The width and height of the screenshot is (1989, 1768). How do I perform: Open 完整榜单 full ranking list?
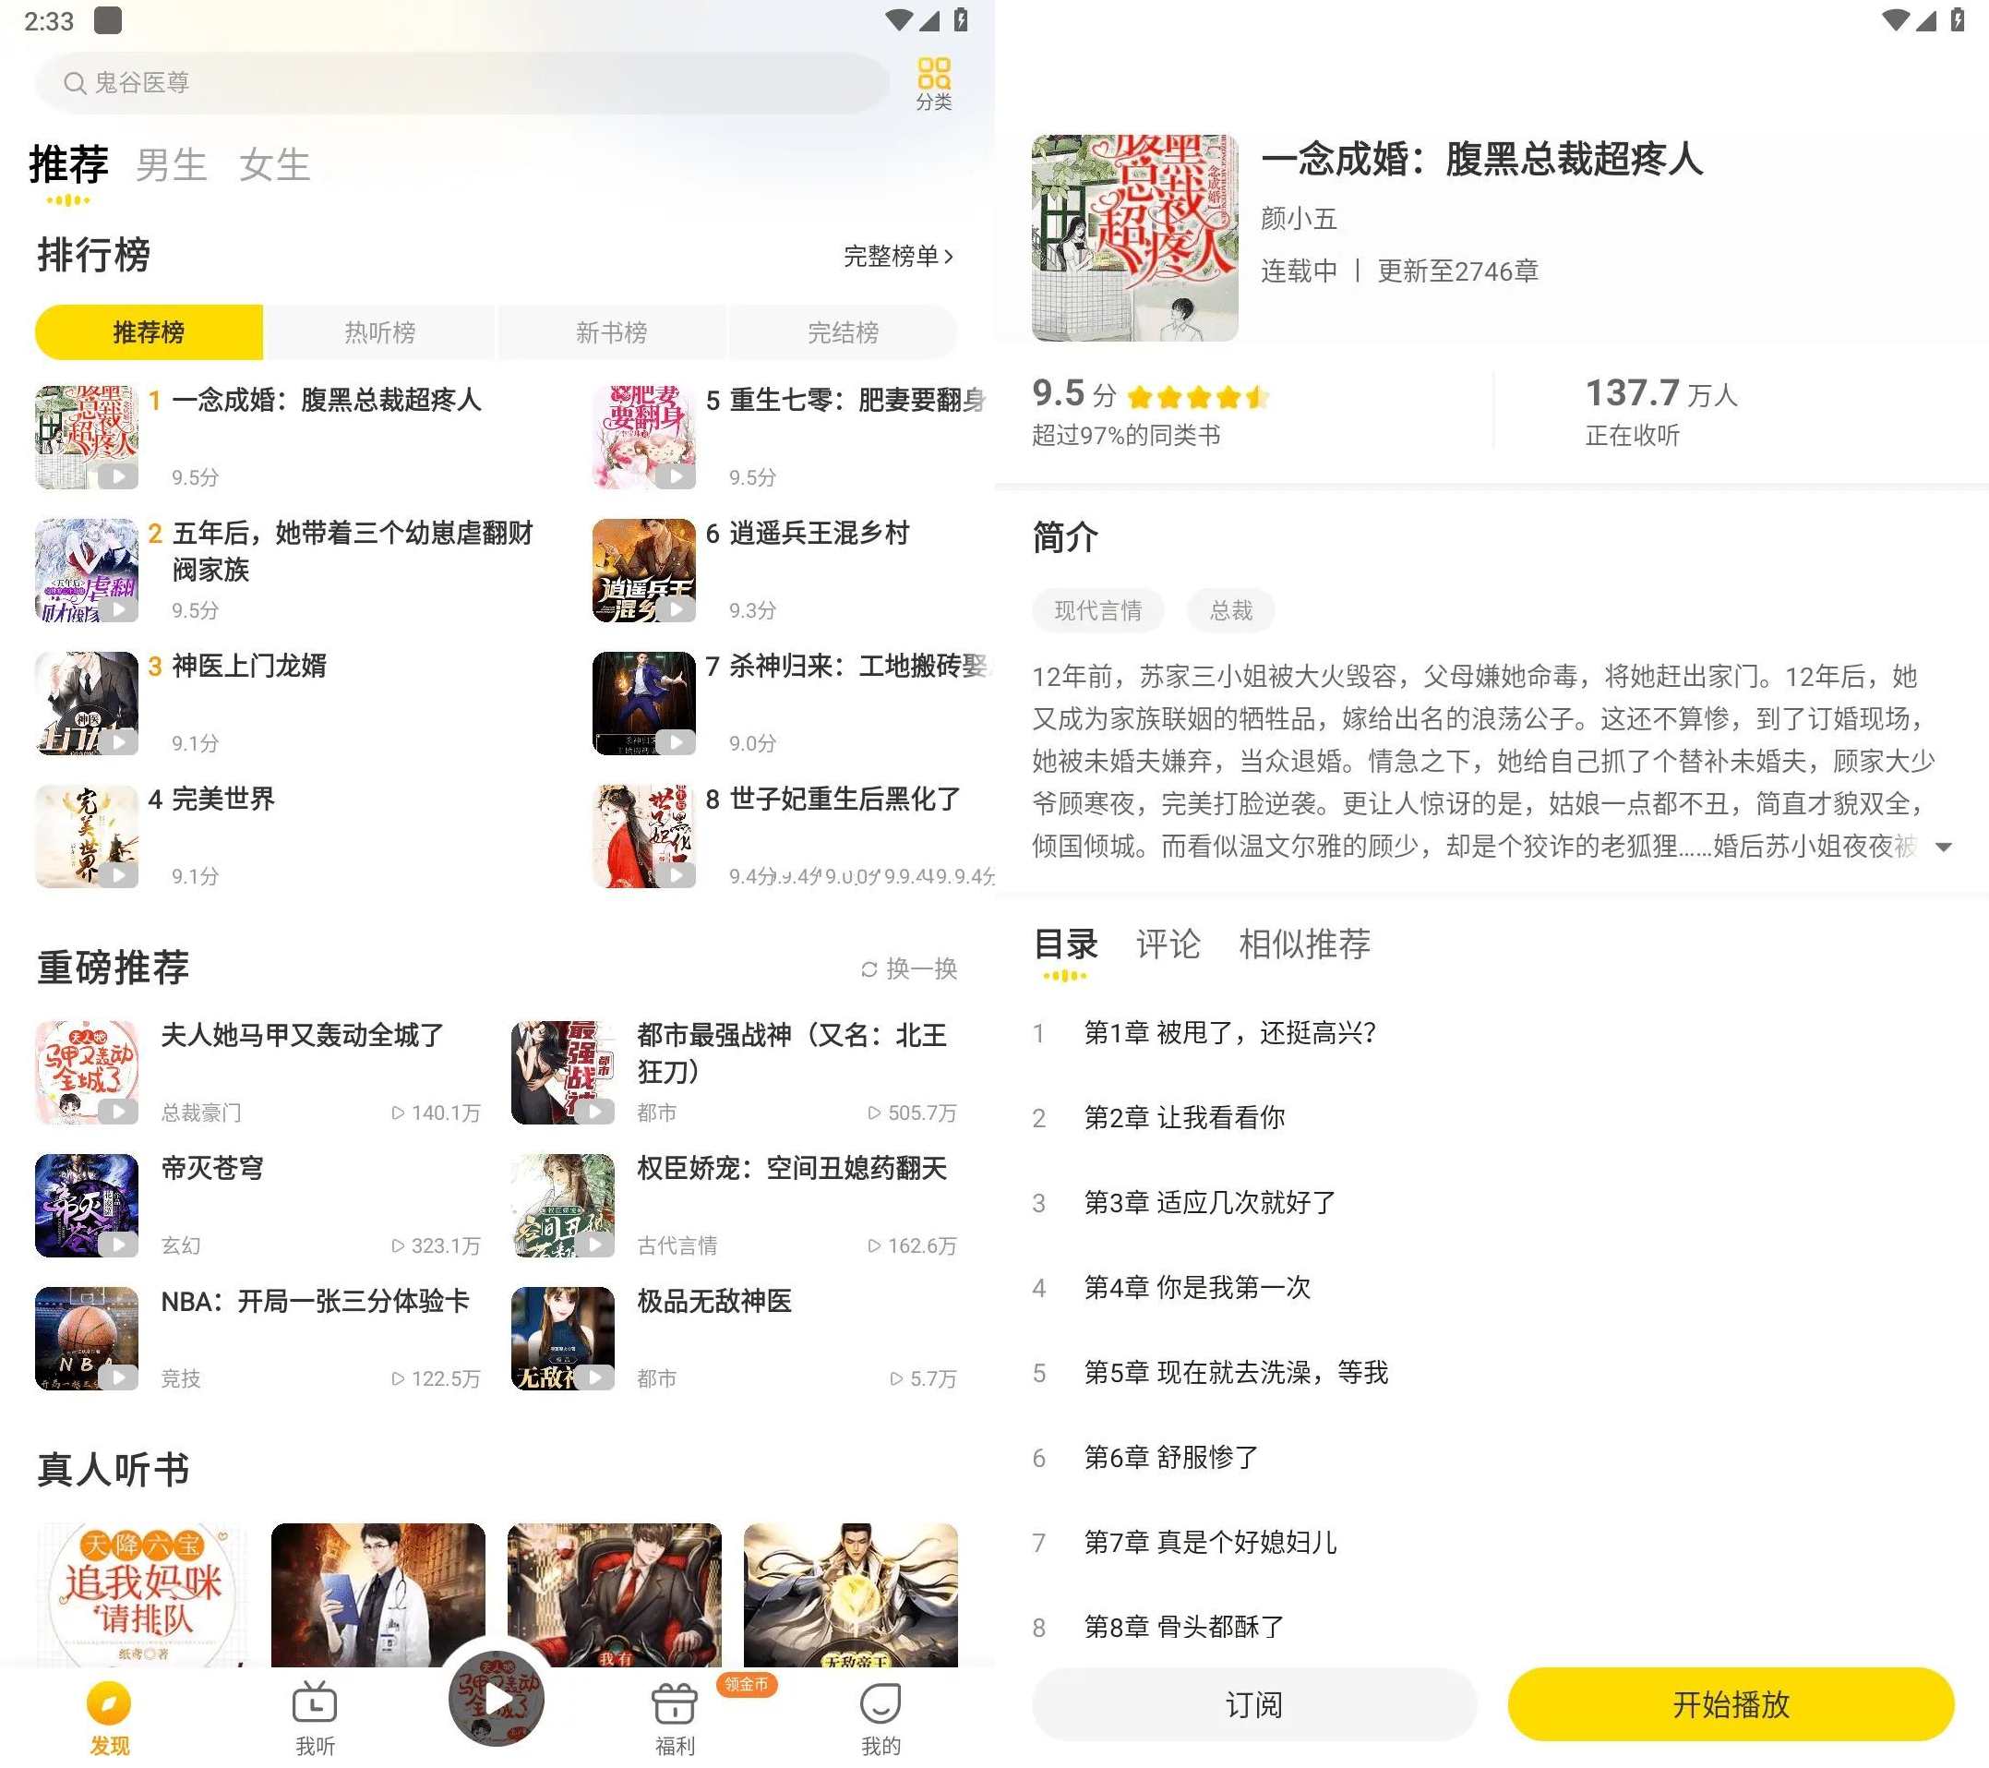tap(896, 256)
